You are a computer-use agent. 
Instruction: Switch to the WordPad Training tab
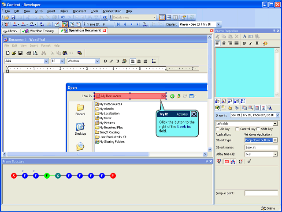pos(39,31)
